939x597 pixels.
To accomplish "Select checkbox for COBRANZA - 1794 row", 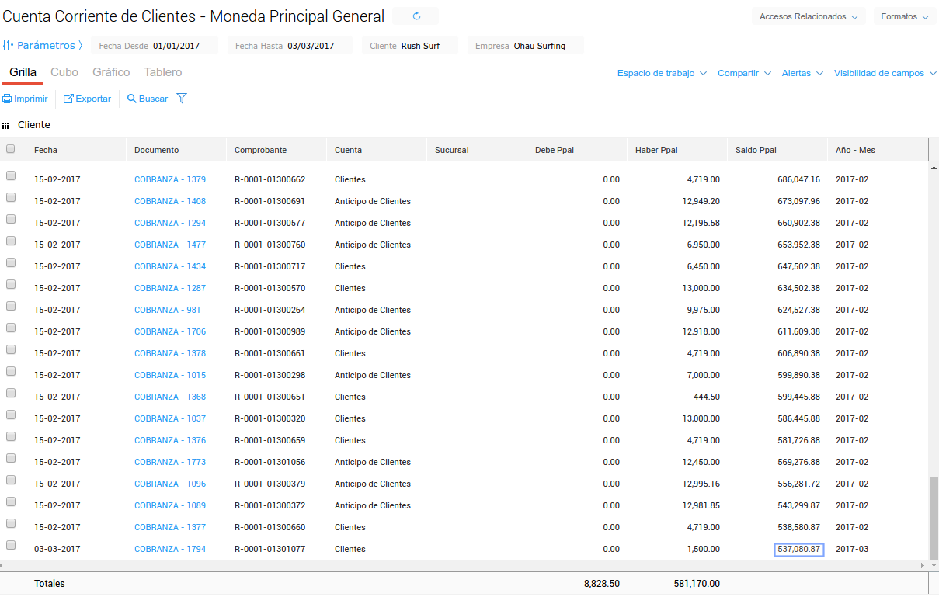I will click(x=11, y=546).
